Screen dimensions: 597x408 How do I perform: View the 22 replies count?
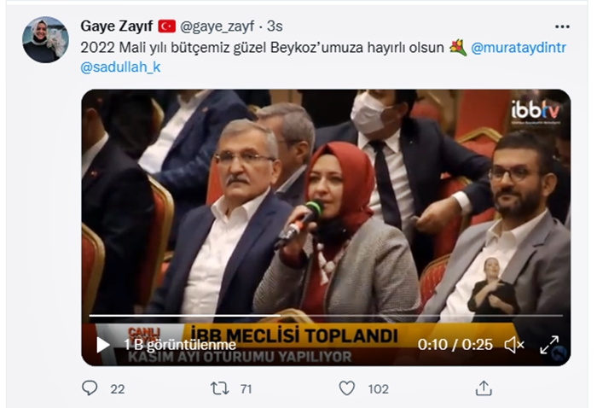point(118,389)
